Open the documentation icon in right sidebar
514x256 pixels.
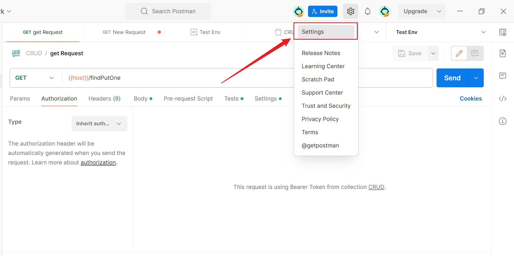coord(502,53)
